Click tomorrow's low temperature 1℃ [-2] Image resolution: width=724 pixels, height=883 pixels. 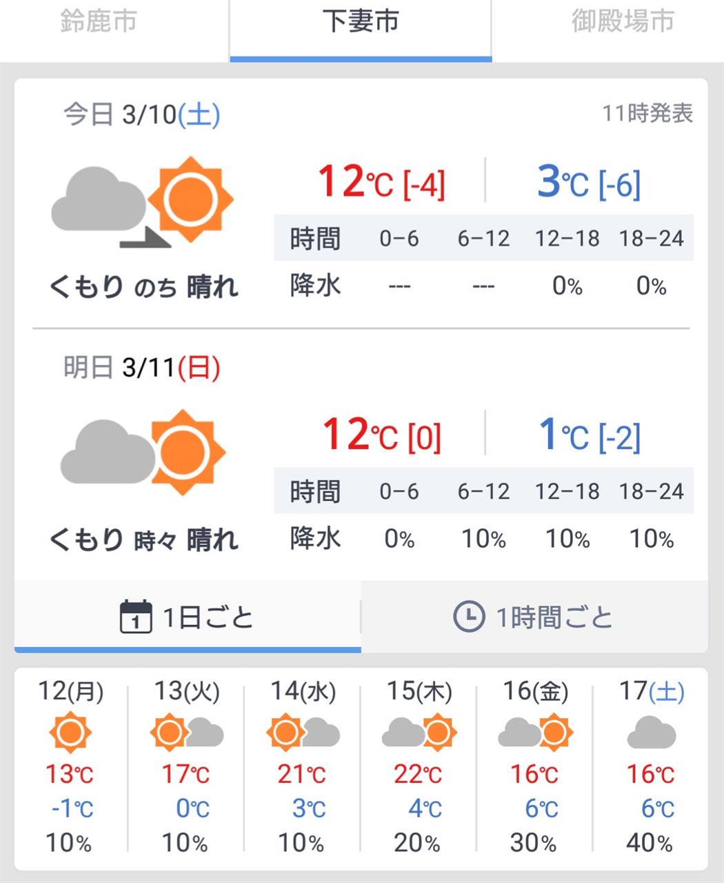coord(590,435)
